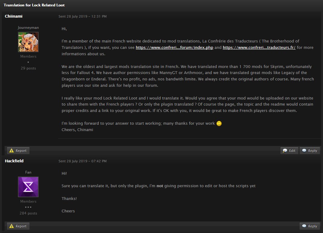Reply to Hackfield's message
Image resolution: width=323 pixels, height=233 pixels.
[310, 226]
